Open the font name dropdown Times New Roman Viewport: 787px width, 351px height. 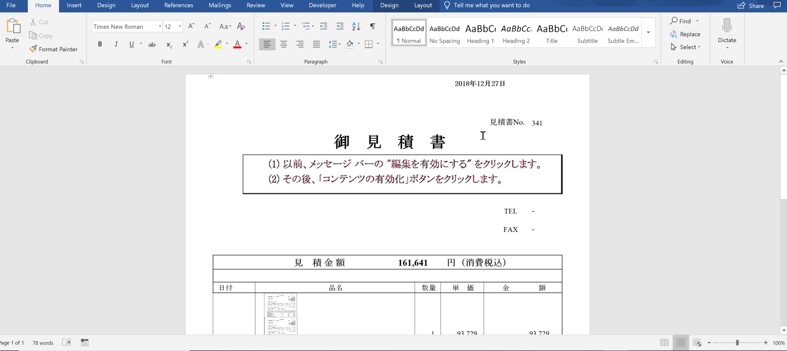(160, 27)
